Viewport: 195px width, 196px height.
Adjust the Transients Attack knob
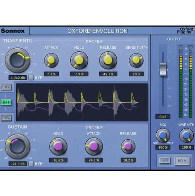(x=51, y=60)
